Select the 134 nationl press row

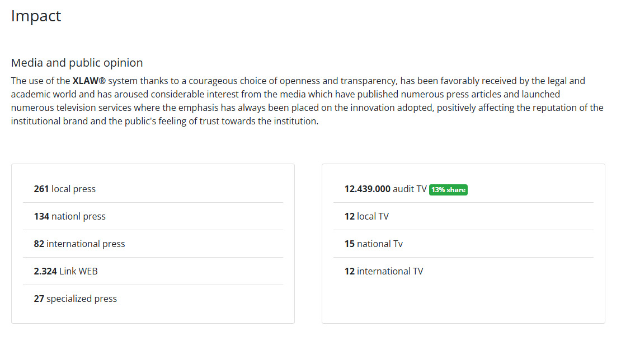(x=153, y=216)
